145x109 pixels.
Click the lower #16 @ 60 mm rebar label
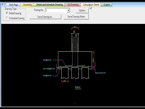click(x=47, y=75)
